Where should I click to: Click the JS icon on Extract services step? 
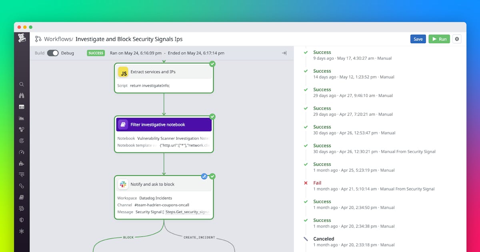tap(123, 72)
